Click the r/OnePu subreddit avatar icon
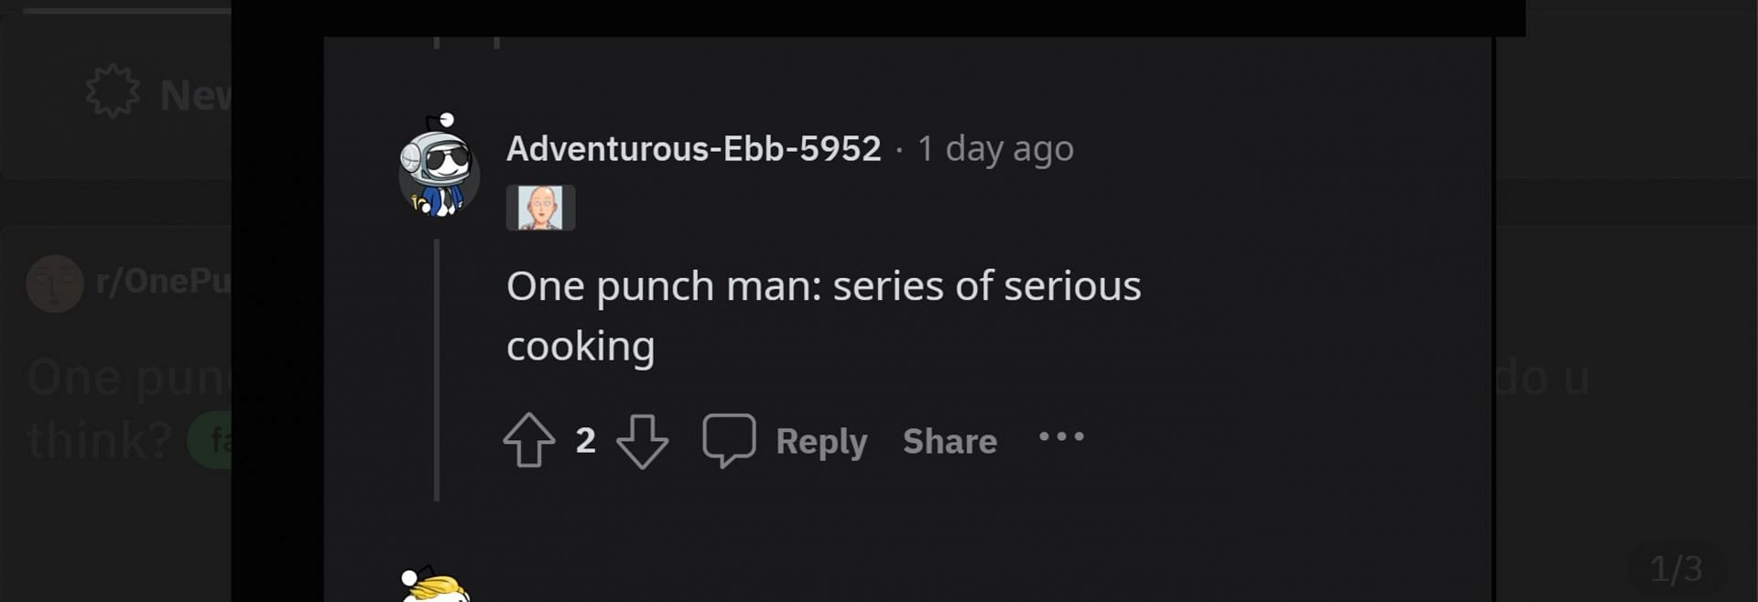The width and height of the screenshot is (1758, 602). pos(55,283)
